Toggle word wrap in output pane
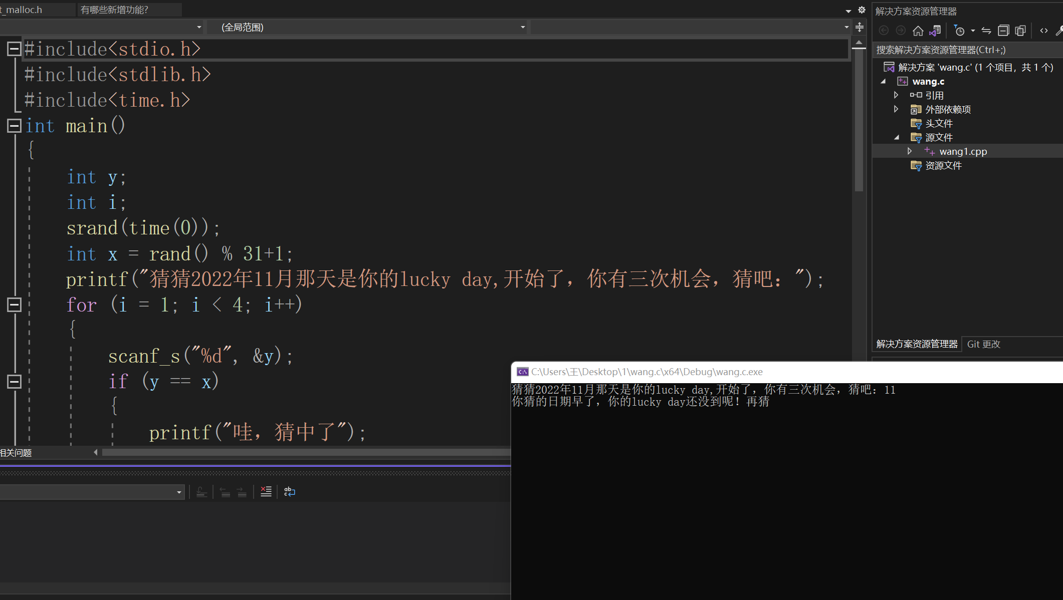 coord(290,492)
